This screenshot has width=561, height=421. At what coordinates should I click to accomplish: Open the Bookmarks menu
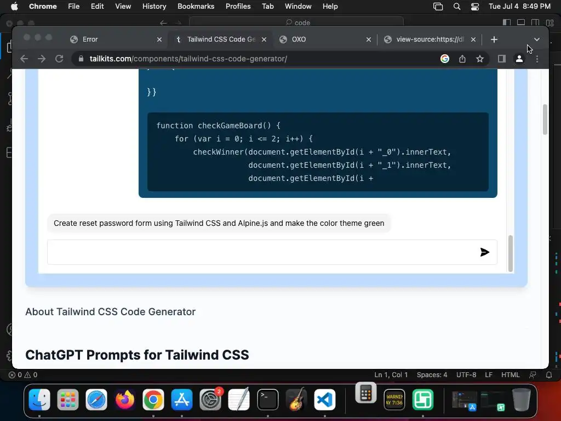[196, 7]
